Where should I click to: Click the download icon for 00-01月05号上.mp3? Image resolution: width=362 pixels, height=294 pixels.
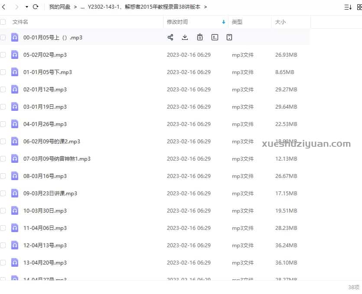tap(185, 37)
